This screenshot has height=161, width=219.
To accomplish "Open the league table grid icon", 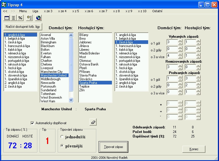I will (7, 18).
